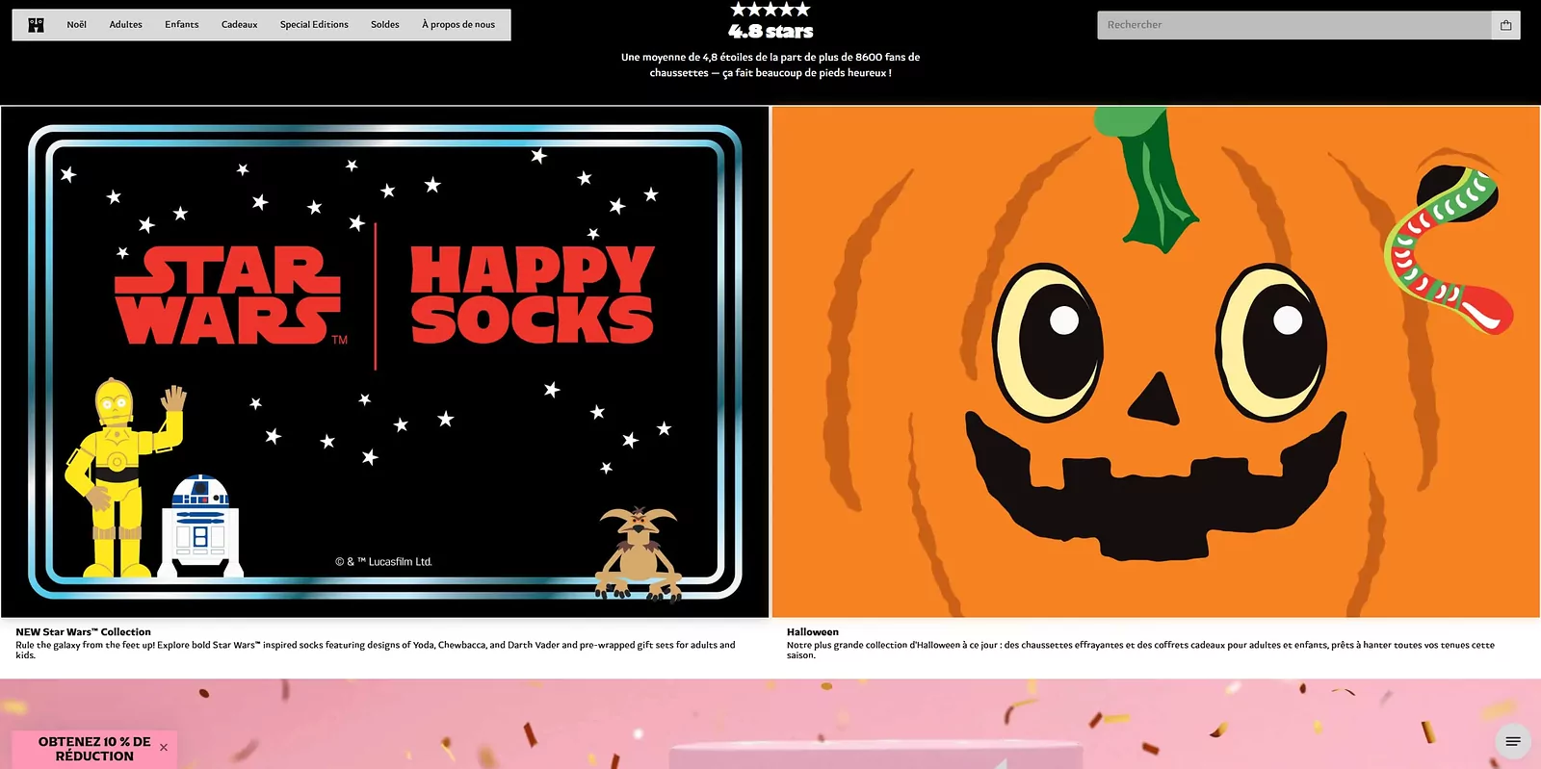Click the Halloween collection description text
Image resolution: width=1541 pixels, height=769 pixels.
coord(1140,651)
